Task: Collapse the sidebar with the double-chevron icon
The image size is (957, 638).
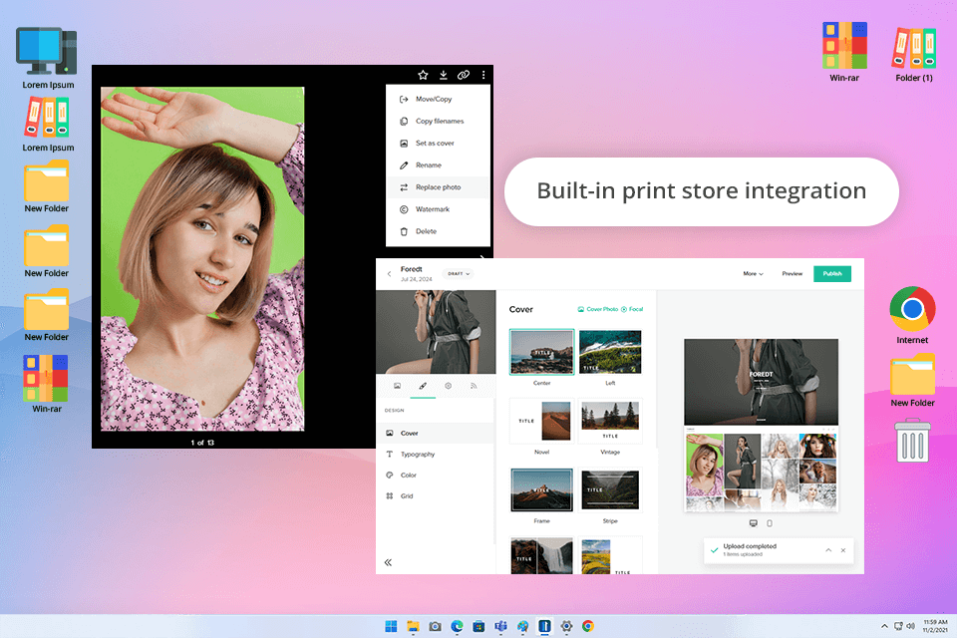Action: 388,562
